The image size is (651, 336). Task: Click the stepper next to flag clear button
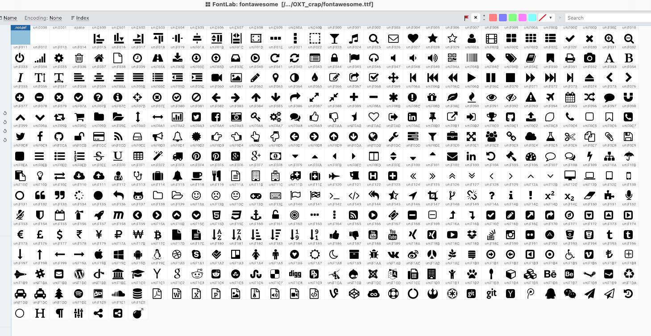[484, 18]
